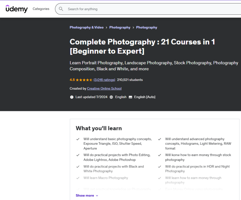Click first breadcrumb chevron after Photography & Video
This screenshot has width=241, height=200.
pos(106,27)
